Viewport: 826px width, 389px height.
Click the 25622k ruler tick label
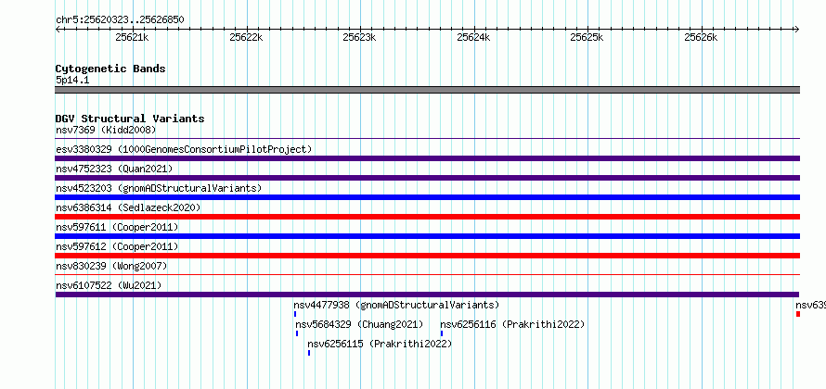(x=246, y=37)
